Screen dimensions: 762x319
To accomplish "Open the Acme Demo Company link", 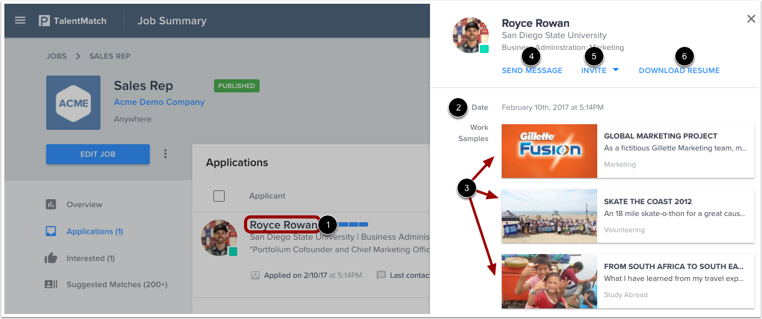I will point(159,102).
